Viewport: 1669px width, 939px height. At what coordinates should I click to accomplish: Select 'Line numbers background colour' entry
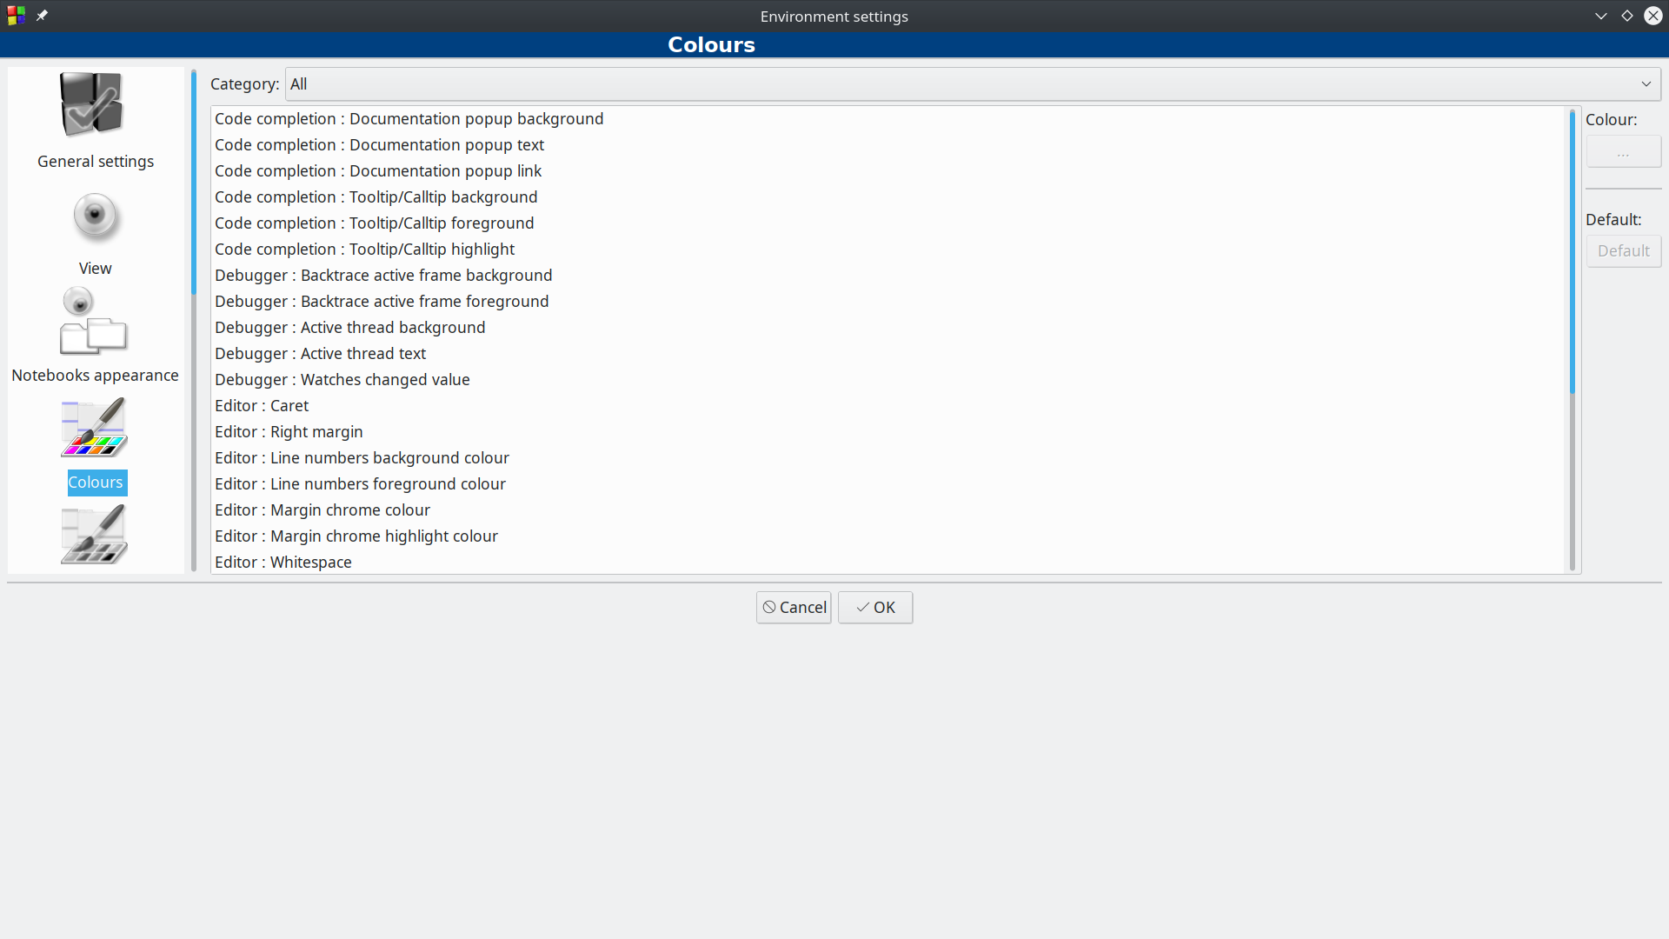pos(887,458)
